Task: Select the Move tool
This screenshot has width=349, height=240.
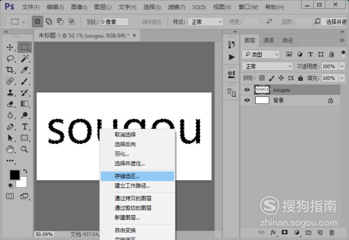Action: (x=10, y=47)
